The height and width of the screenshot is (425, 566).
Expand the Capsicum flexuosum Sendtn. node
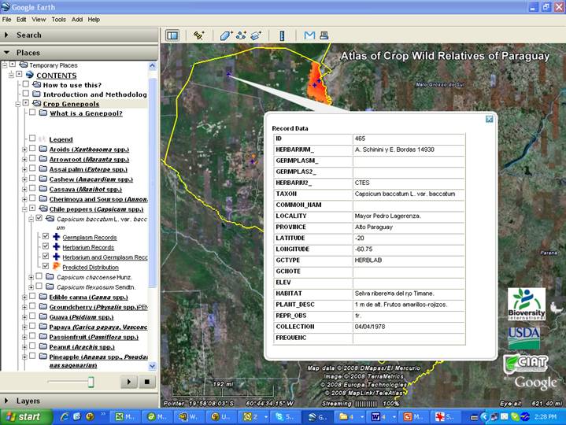(x=31, y=287)
